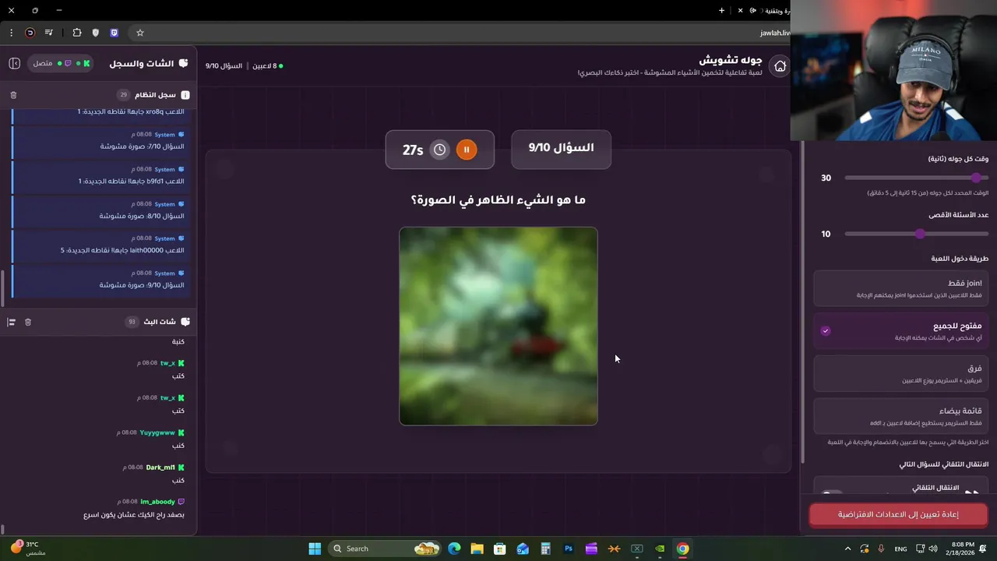The height and width of the screenshot is (561, 997).
Task: Click the system log scrollbar
Action: (2, 288)
